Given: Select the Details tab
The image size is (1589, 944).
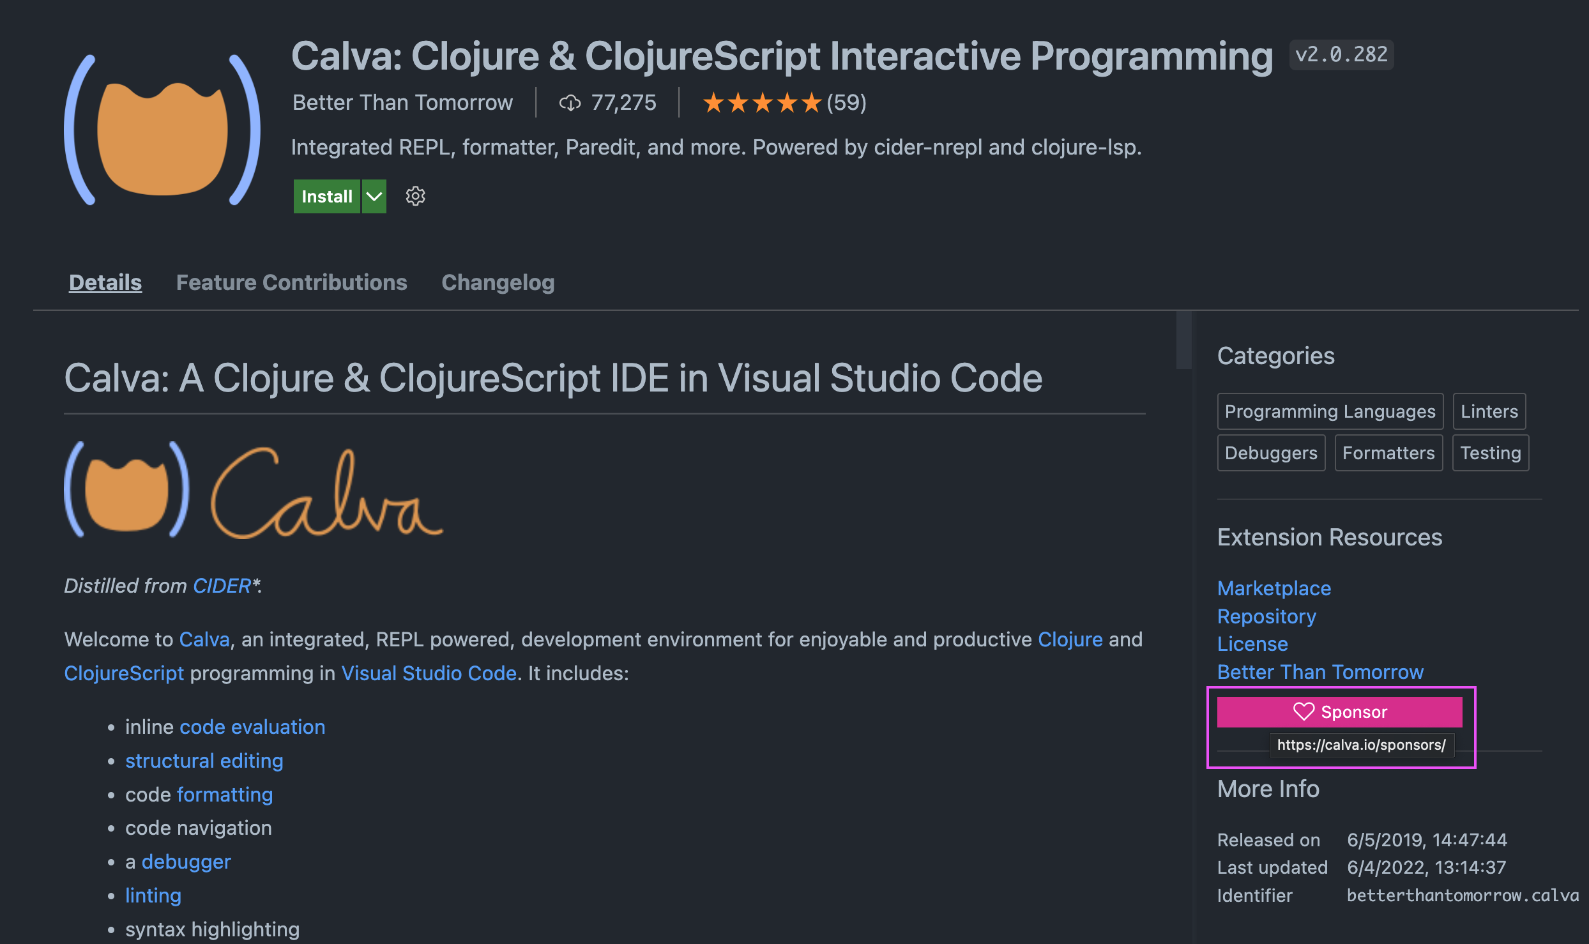Looking at the screenshot, I should [105, 282].
